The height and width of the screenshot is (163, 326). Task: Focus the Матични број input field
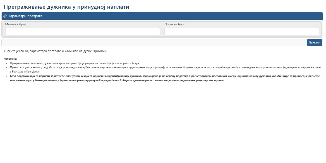(82, 32)
